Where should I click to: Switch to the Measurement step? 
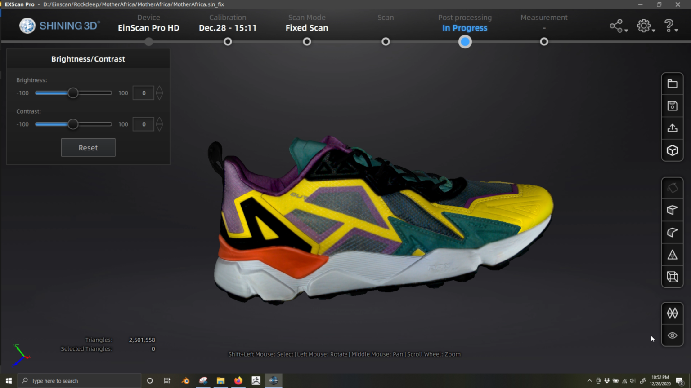pyautogui.click(x=544, y=41)
